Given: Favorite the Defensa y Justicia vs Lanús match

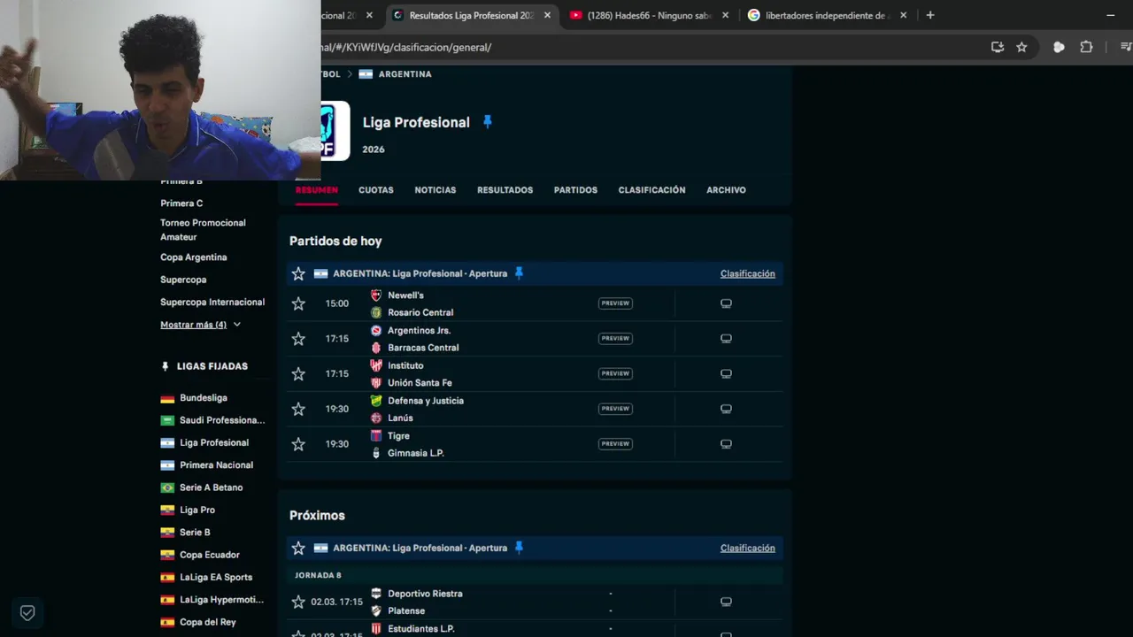Looking at the screenshot, I should pyautogui.click(x=298, y=409).
